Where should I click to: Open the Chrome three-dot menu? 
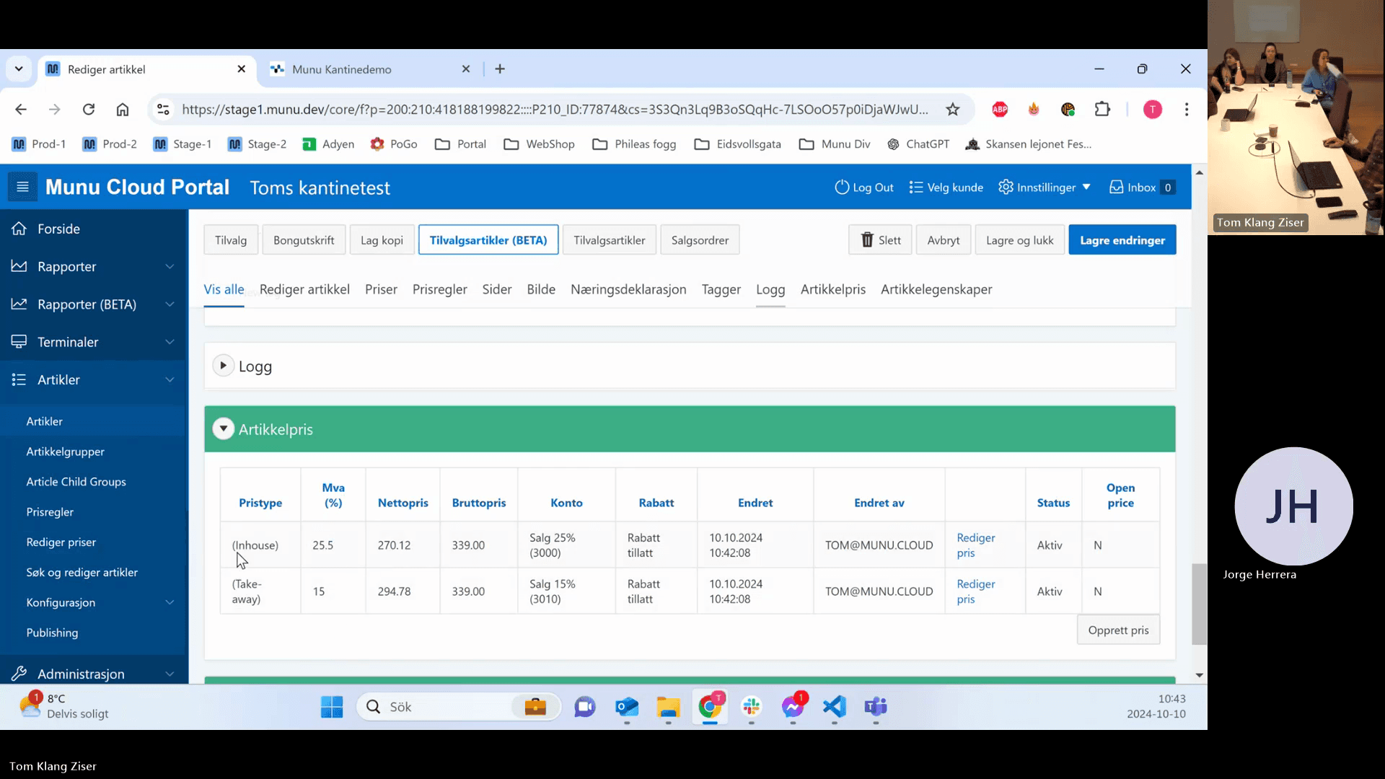point(1187,110)
